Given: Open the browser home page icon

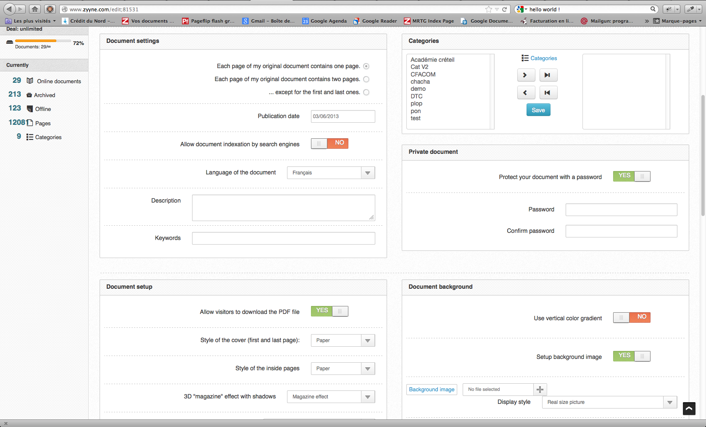Looking at the screenshot, I should (x=35, y=9).
